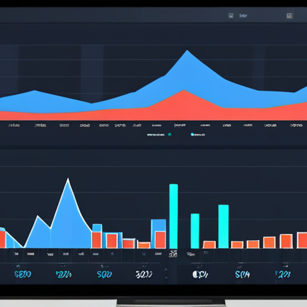Toggle the dark teal legend dot
The height and width of the screenshot is (307, 307).
pyautogui.click(x=170, y=134)
